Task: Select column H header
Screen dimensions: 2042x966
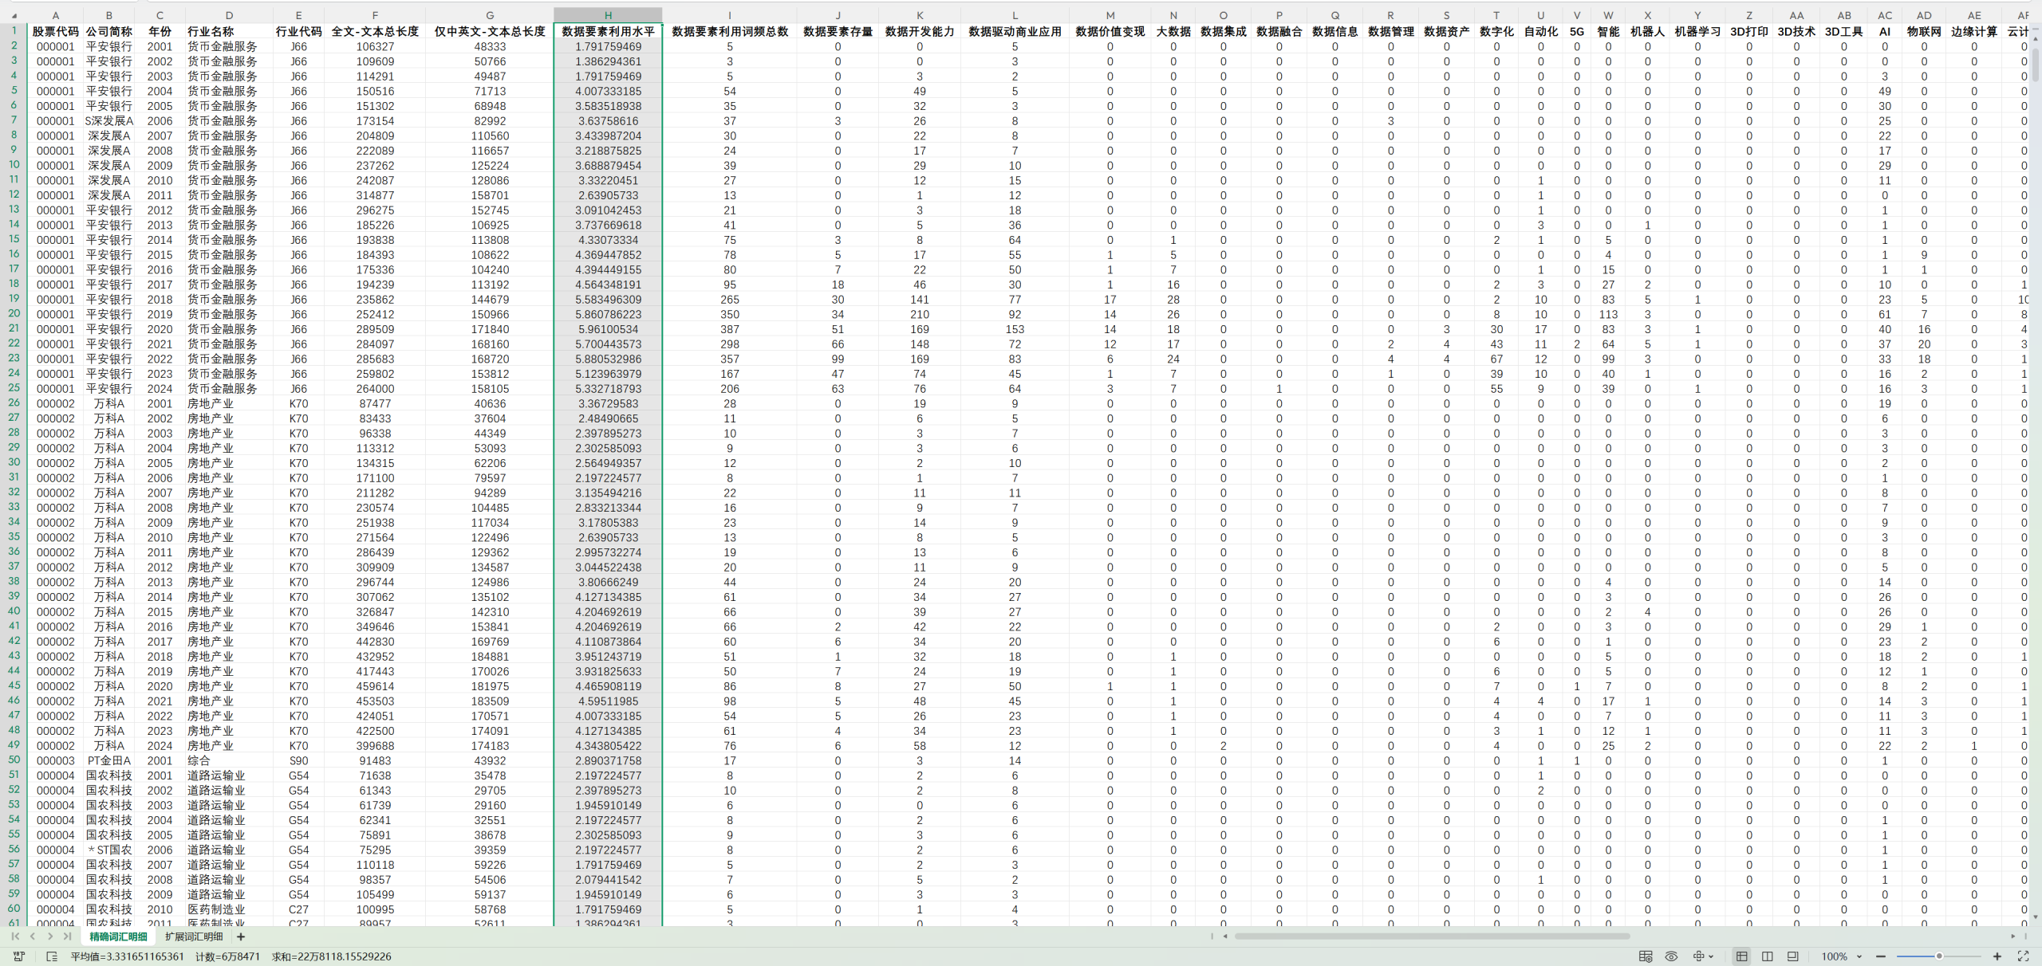Action: [608, 15]
